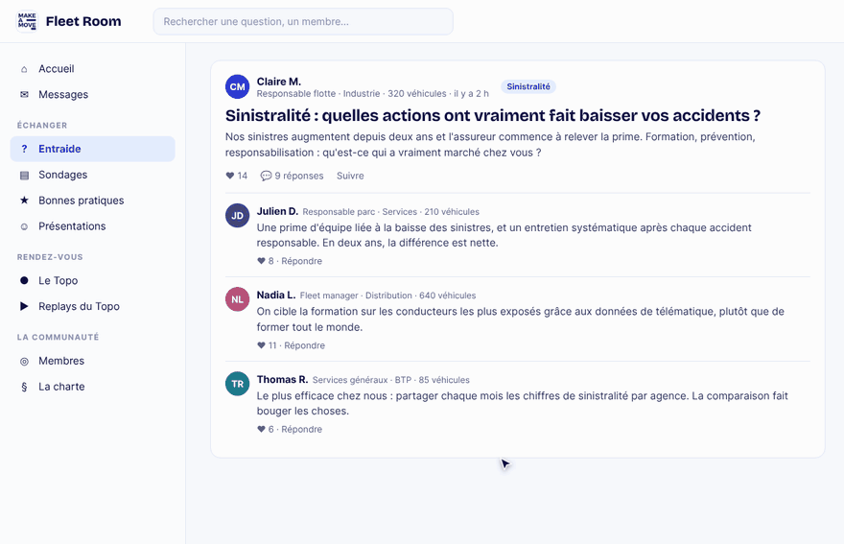The height and width of the screenshot is (544, 844).
Task: Open the Présentations section
Action: 93,226
